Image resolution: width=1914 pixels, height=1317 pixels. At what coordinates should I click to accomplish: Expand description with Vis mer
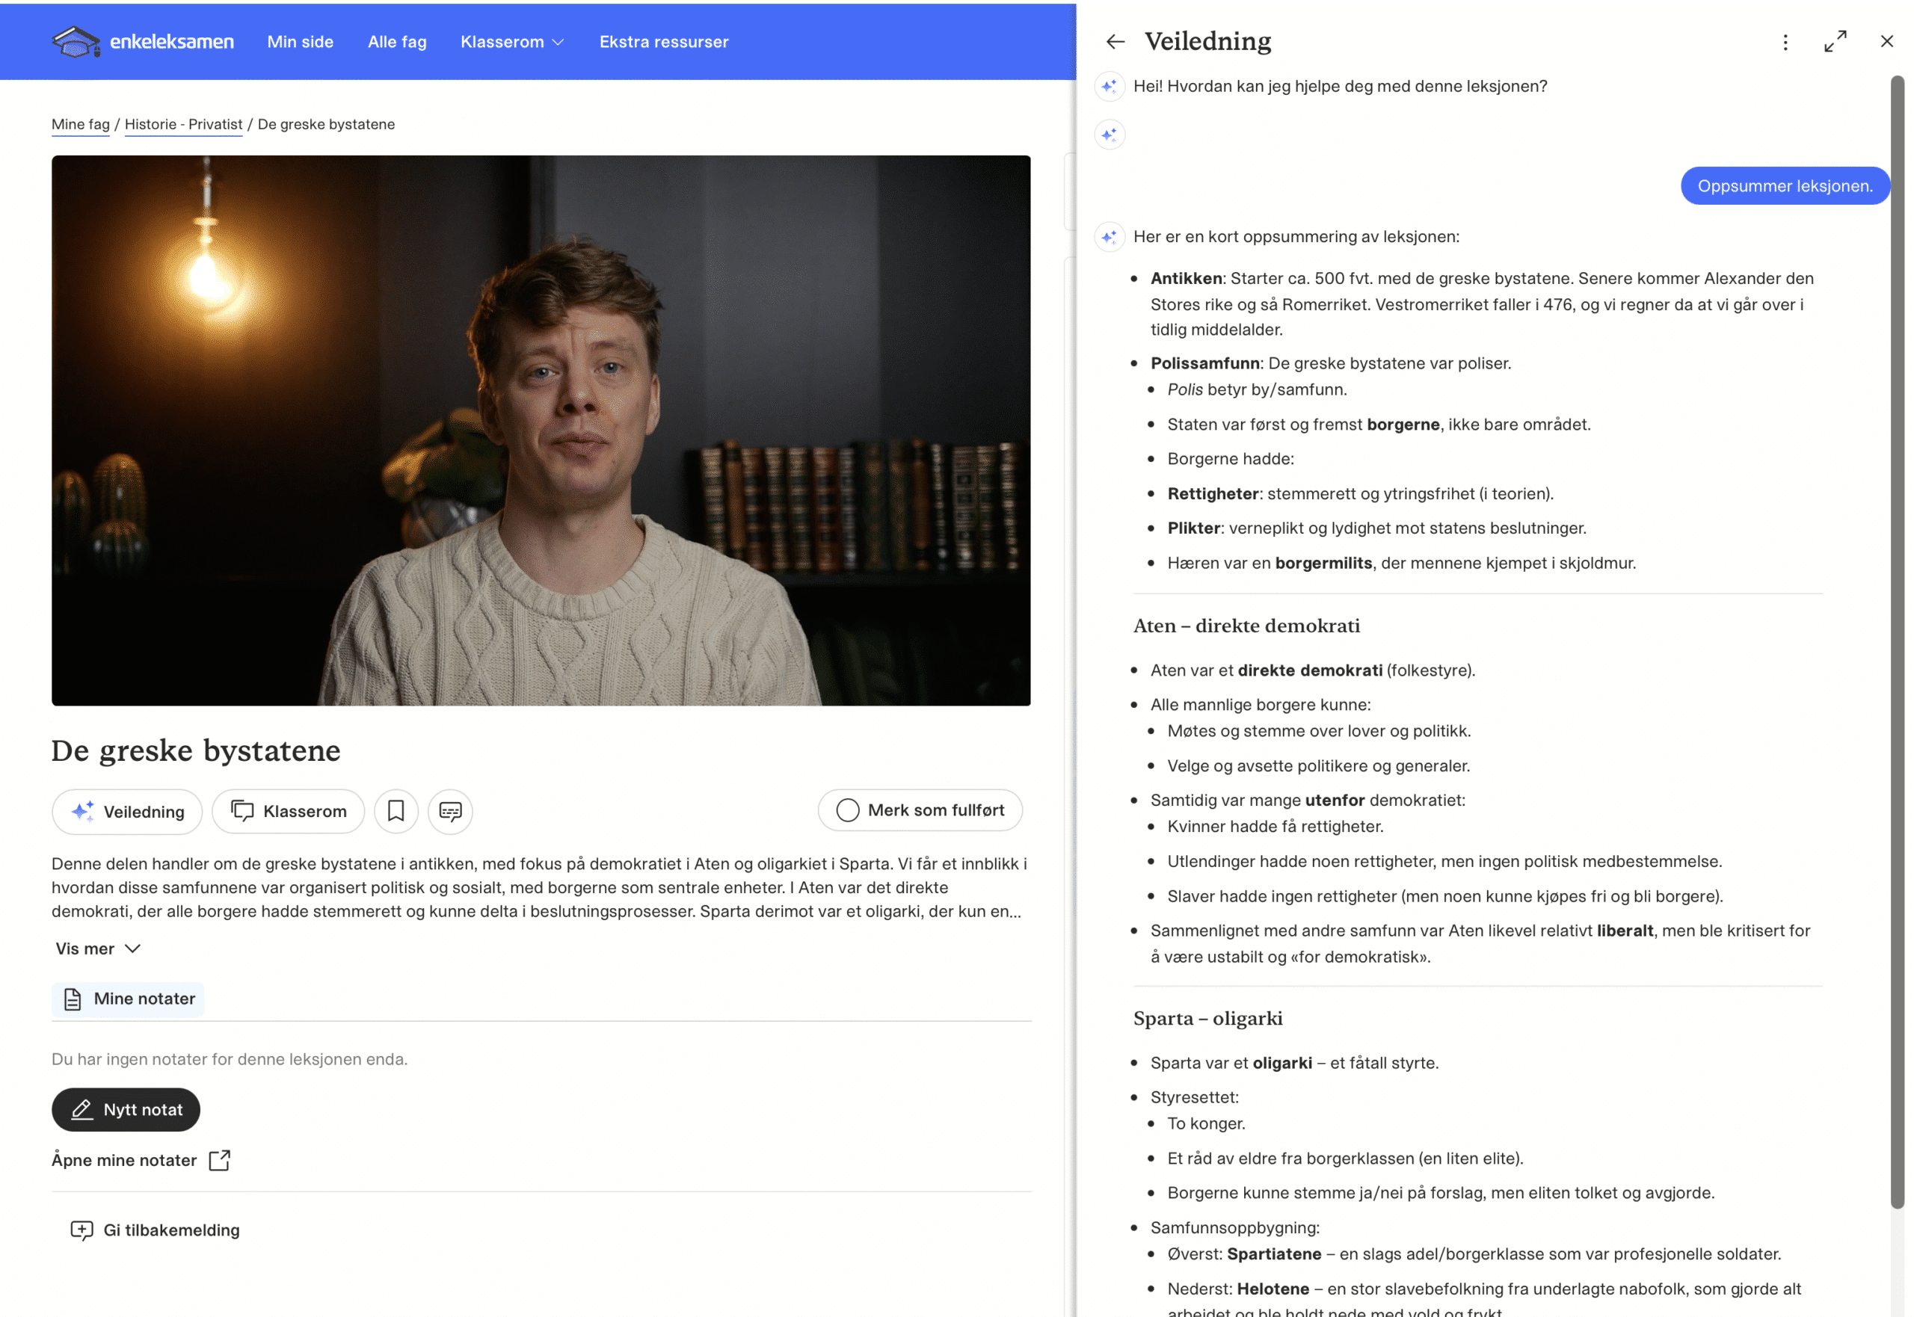coord(97,949)
